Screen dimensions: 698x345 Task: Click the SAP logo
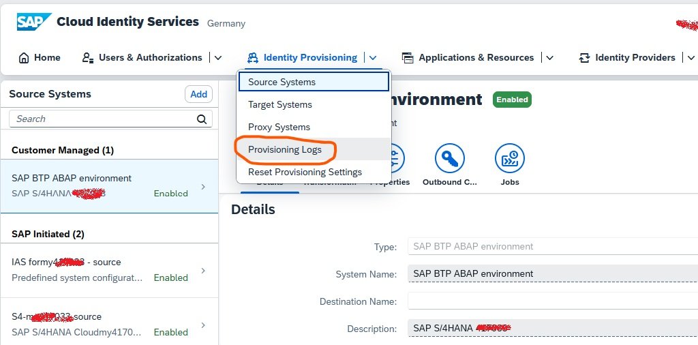(x=33, y=22)
